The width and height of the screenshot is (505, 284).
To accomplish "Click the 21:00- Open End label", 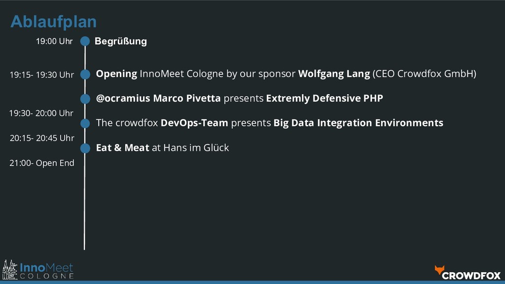I will tap(42, 163).
